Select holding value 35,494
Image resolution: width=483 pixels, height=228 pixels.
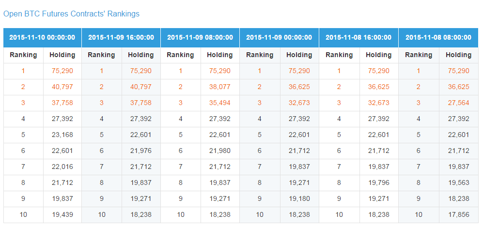220,103
